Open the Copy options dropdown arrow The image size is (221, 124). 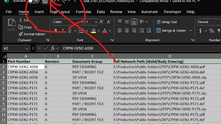(x=36, y=27)
